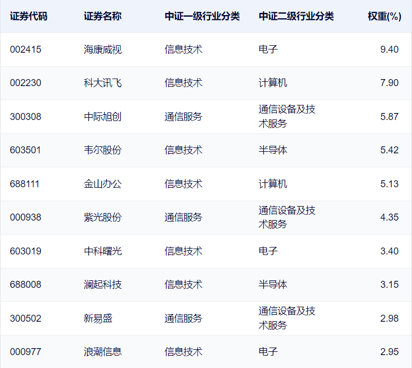This screenshot has height=368, width=412.
Task: Click the weight value 4.35
Action: tap(389, 217)
